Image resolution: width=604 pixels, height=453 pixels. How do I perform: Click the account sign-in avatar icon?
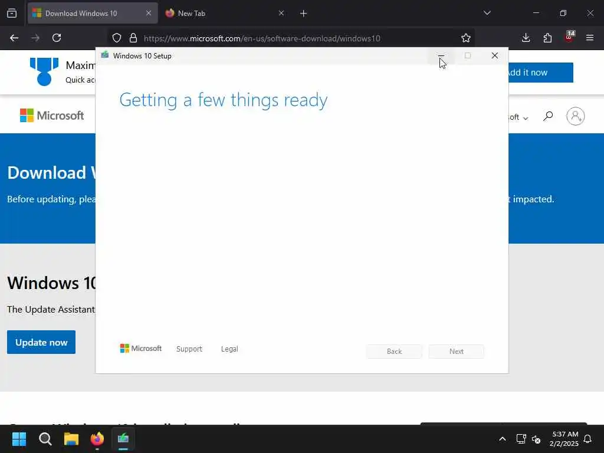(576, 116)
